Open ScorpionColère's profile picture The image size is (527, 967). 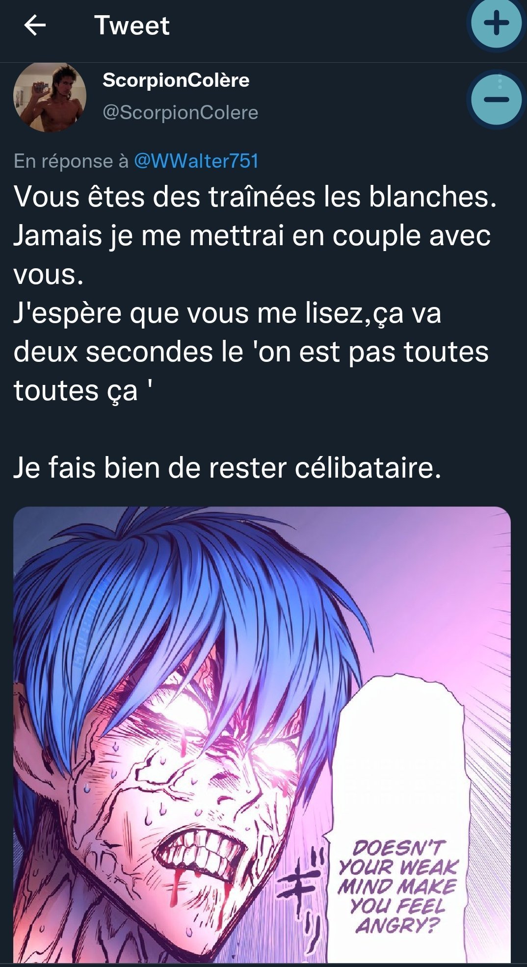pyautogui.click(x=50, y=97)
